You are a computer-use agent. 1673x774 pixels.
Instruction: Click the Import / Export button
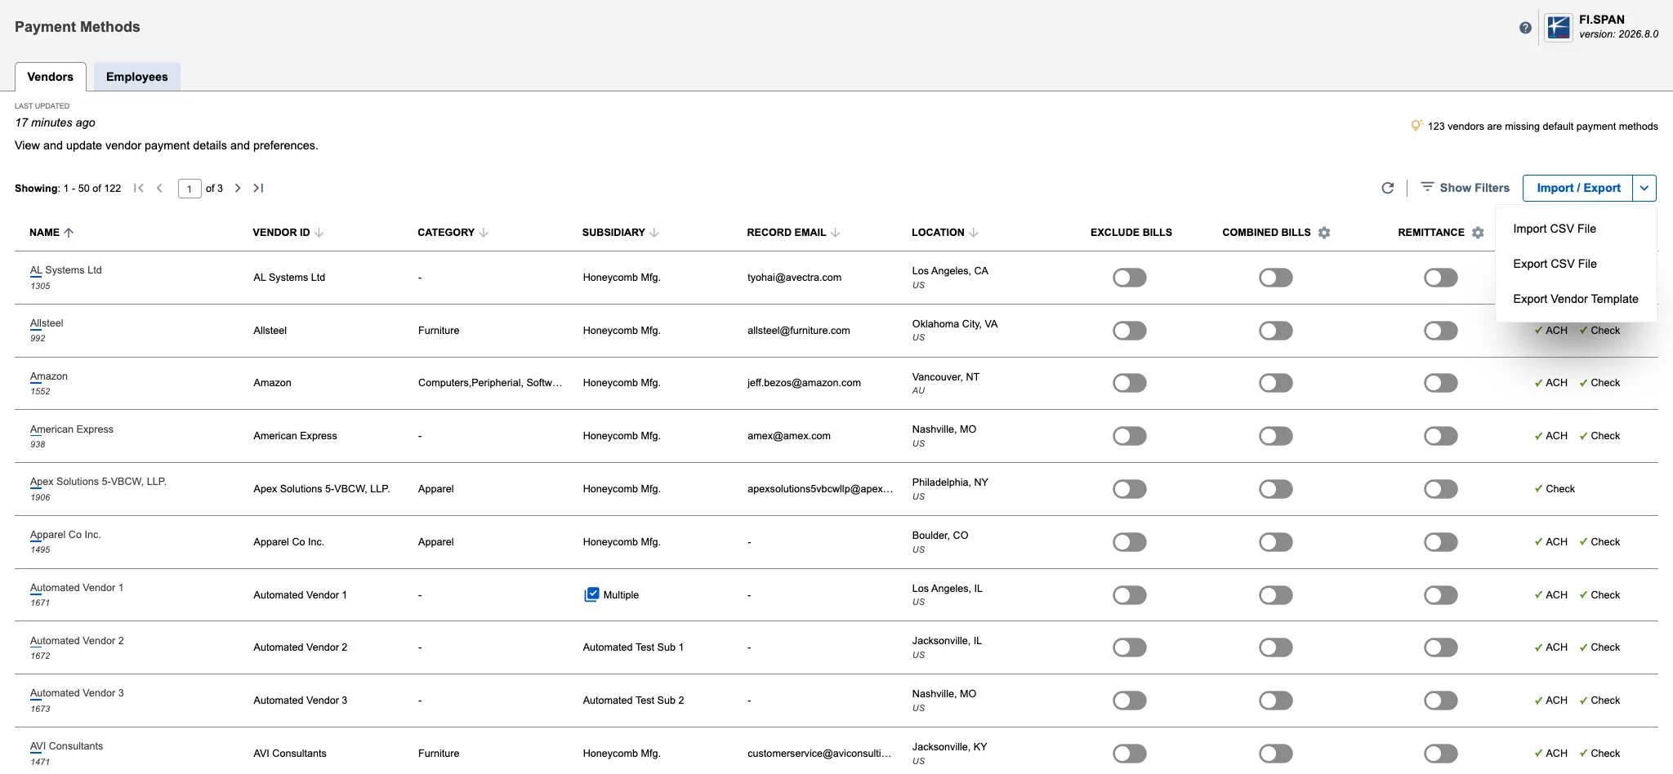(1578, 188)
